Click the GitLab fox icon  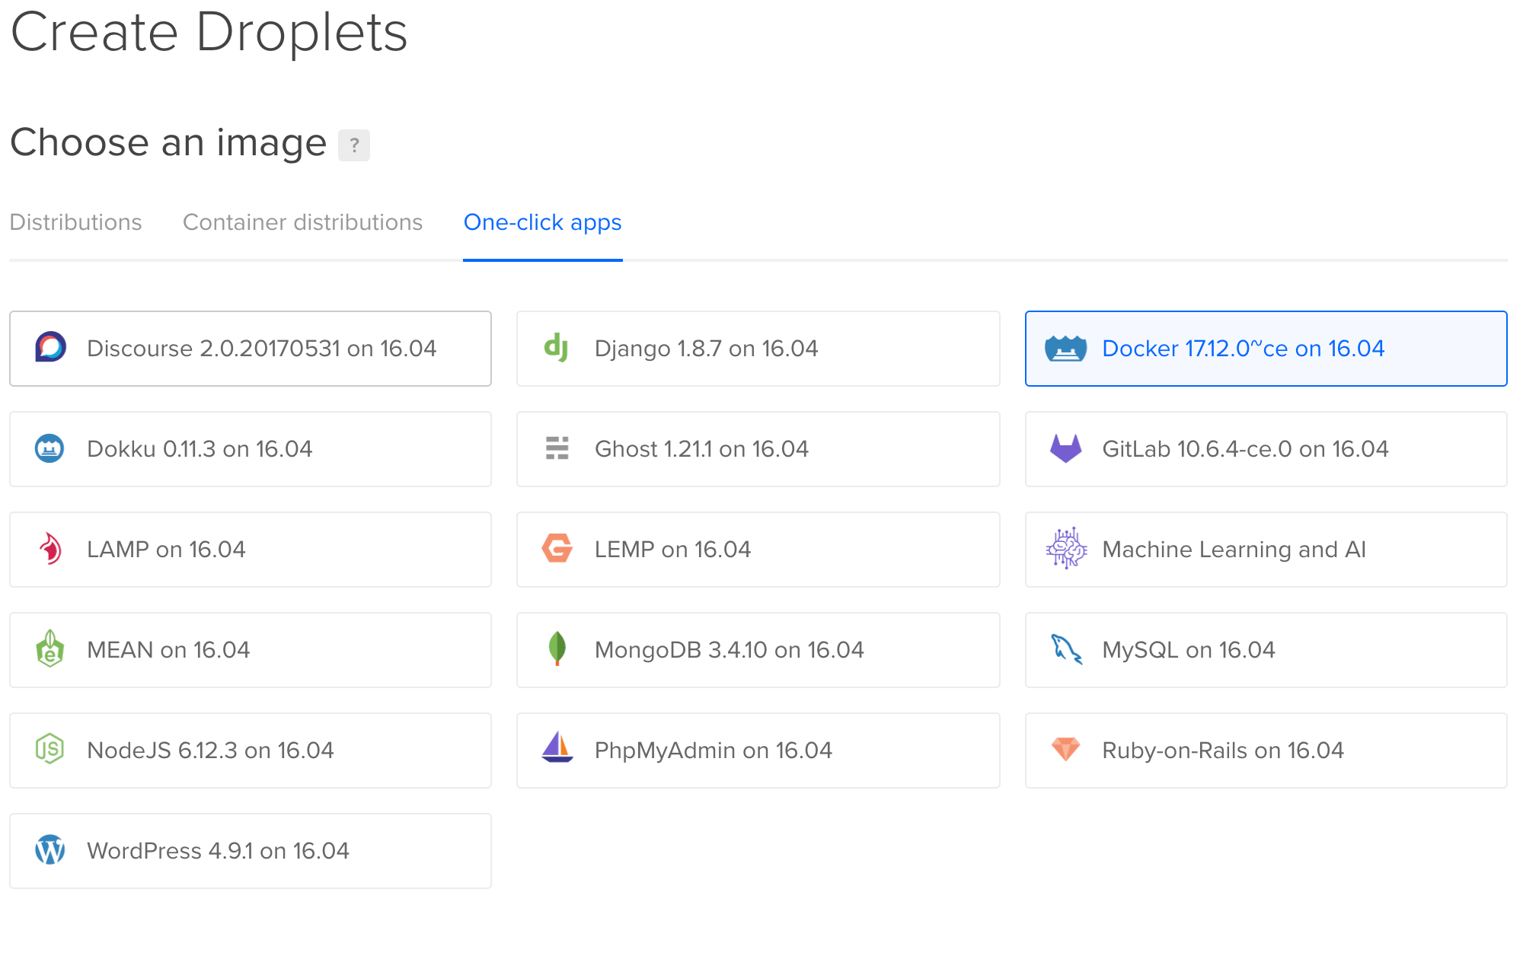(x=1065, y=448)
